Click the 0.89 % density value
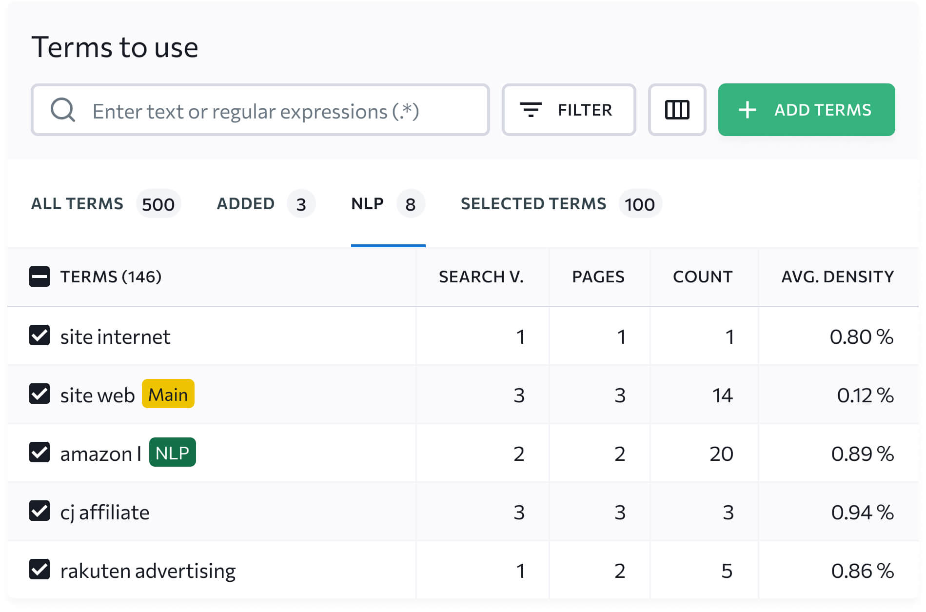The width and height of the screenshot is (926, 612). point(863,454)
